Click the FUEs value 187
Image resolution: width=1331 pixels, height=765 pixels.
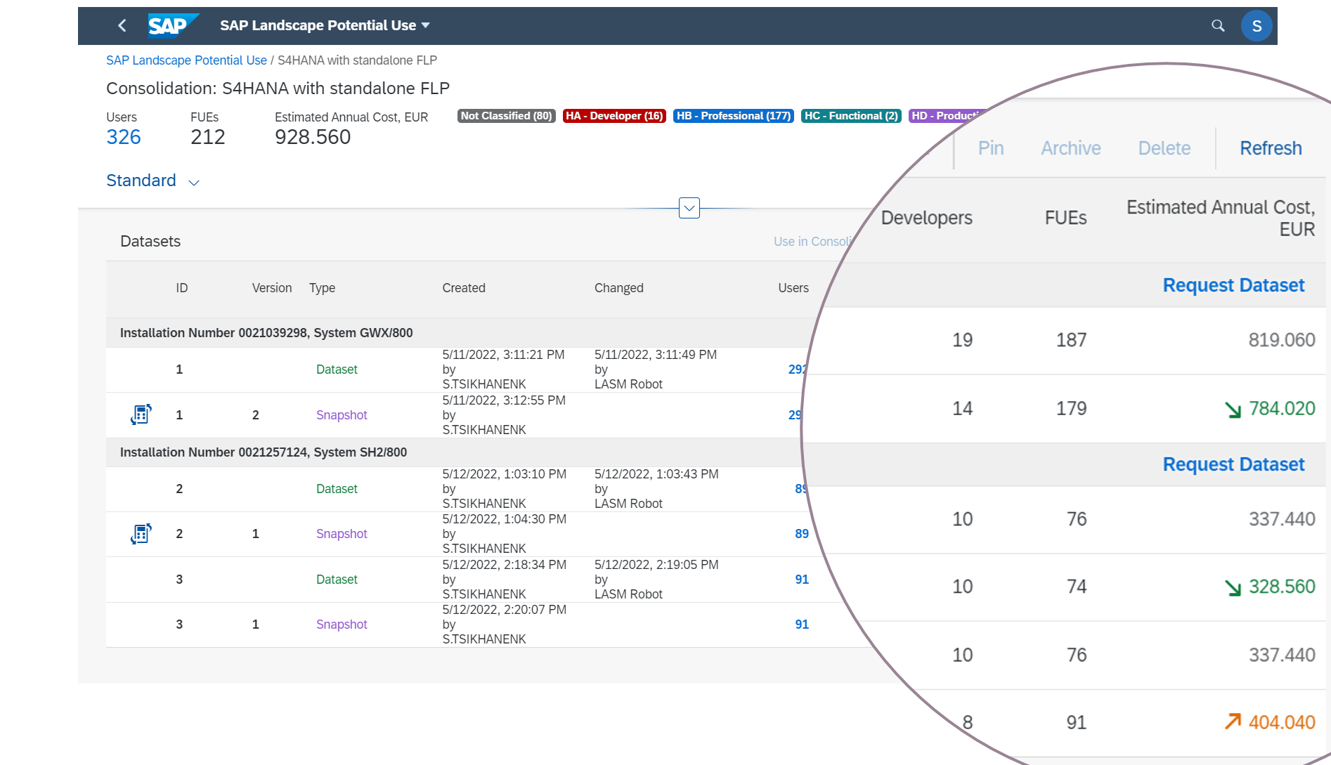coord(1071,340)
